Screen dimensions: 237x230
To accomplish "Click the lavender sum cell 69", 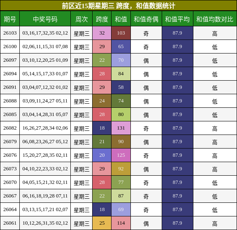I will pyautogui.click(x=121, y=209).
